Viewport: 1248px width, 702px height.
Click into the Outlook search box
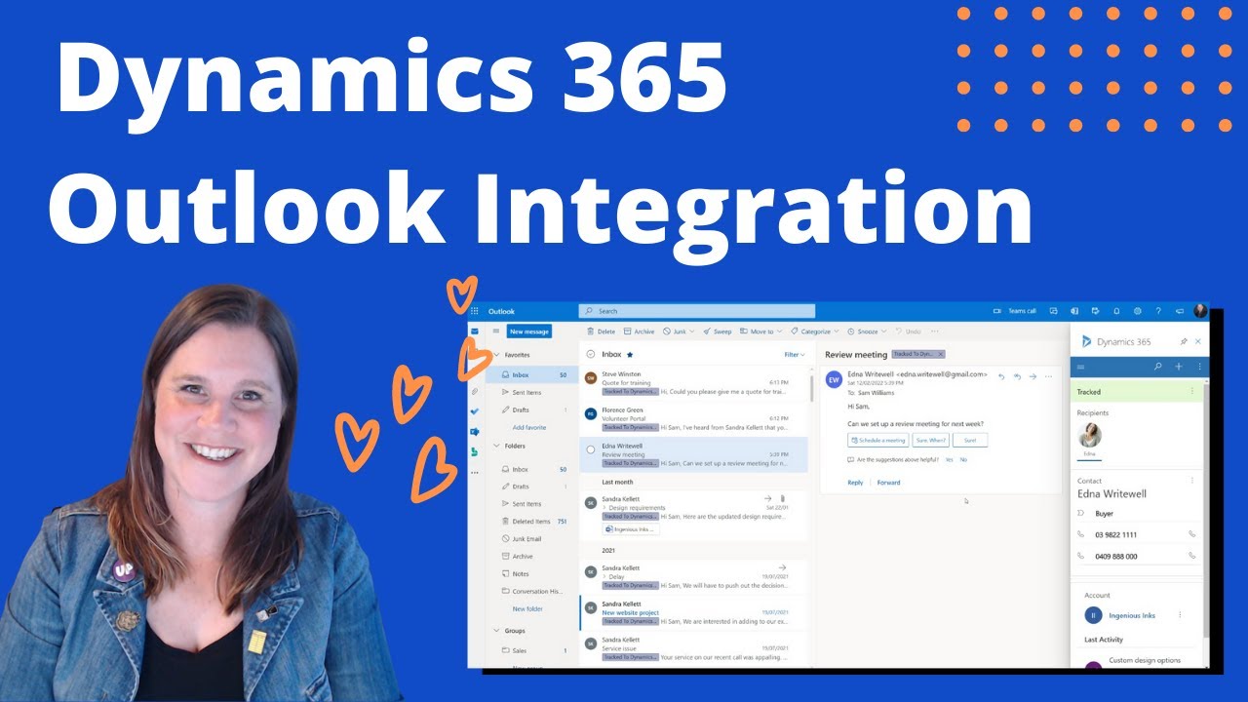pos(696,311)
